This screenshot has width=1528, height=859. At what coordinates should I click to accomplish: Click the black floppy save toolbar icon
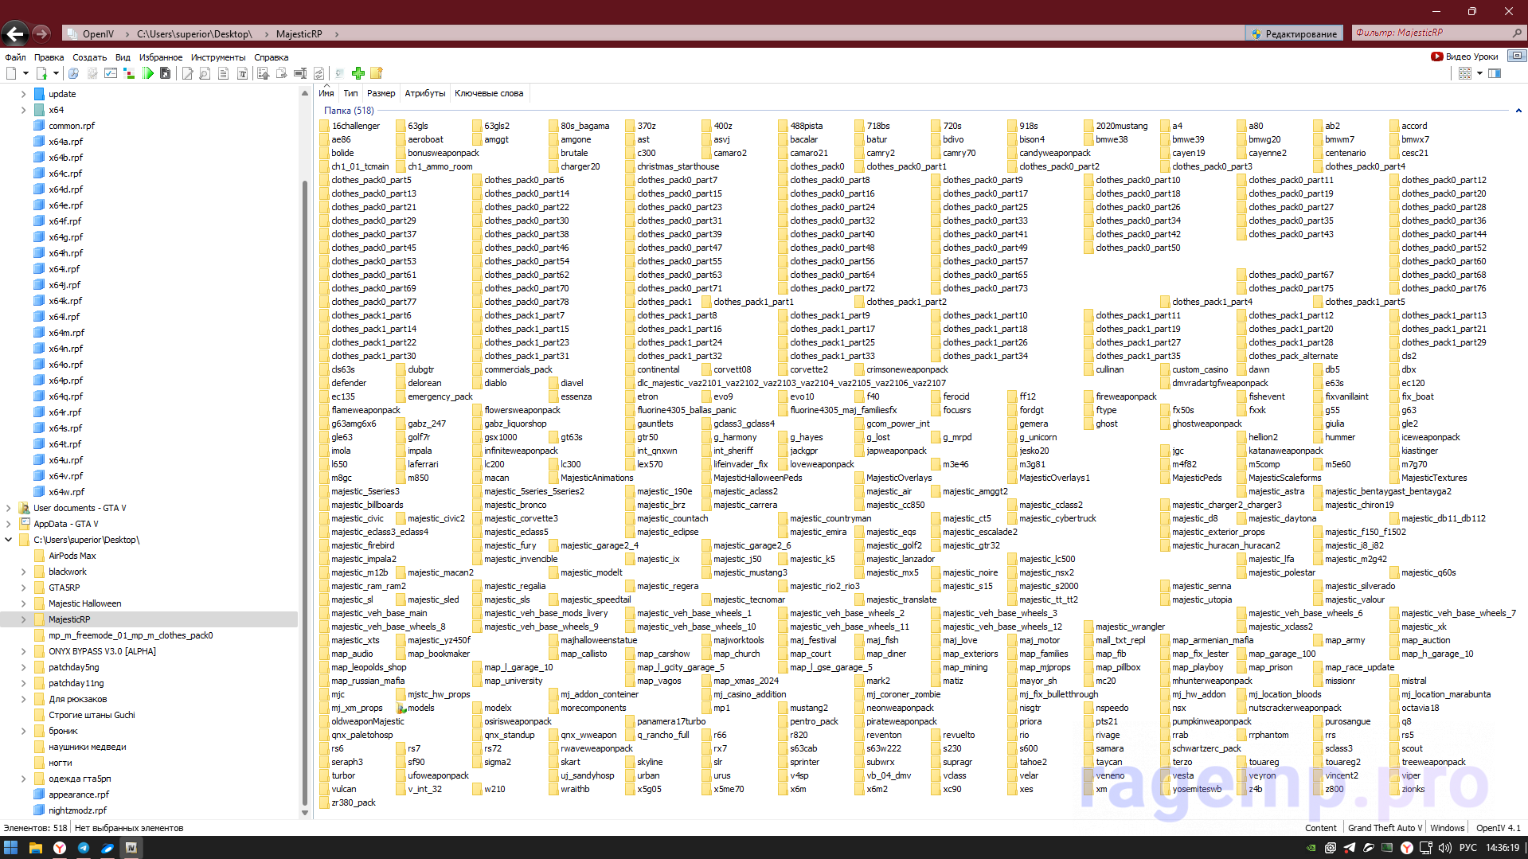coord(165,73)
